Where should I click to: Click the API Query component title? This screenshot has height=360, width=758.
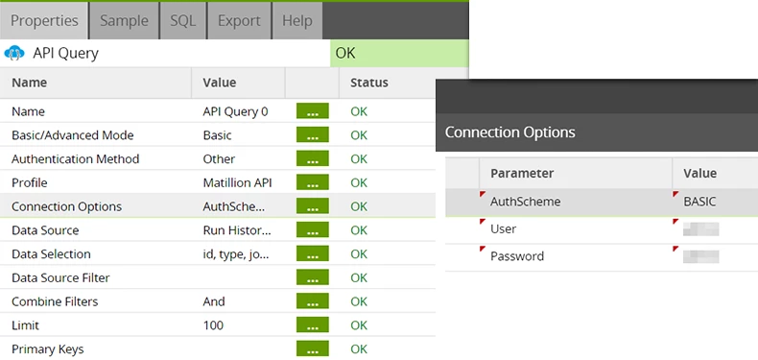[66, 53]
